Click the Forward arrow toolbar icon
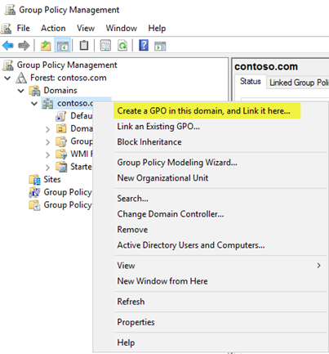The image size is (329, 354). (24, 46)
